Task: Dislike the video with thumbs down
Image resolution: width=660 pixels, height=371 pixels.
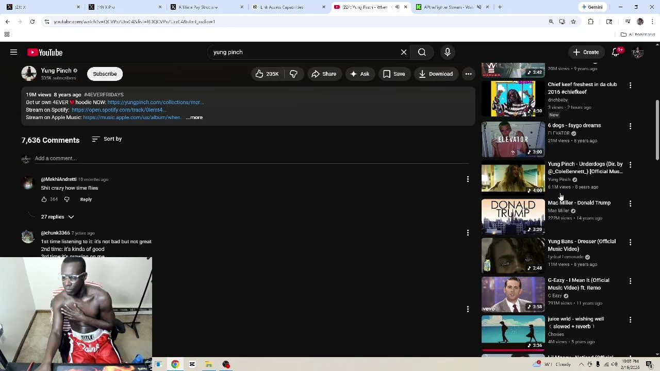Action: click(293, 74)
